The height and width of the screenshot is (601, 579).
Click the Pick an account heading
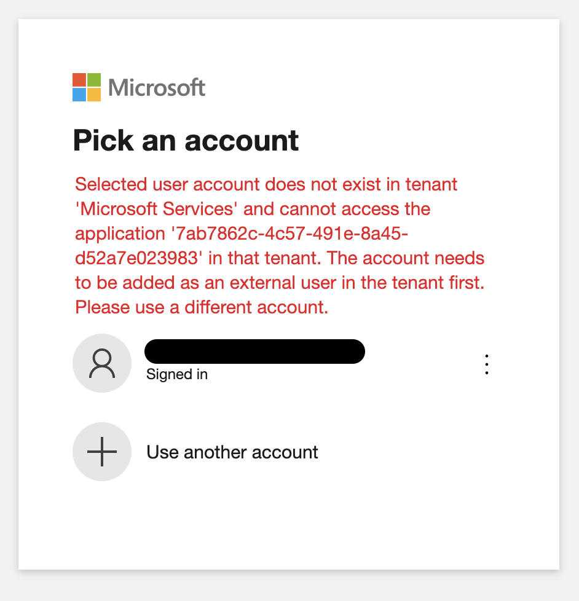click(x=186, y=141)
